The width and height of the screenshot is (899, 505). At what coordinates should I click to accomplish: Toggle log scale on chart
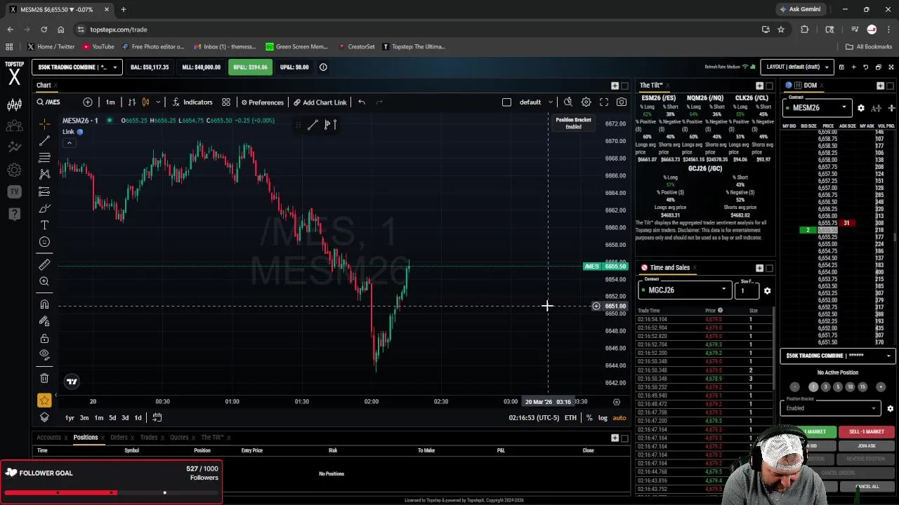click(x=603, y=418)
